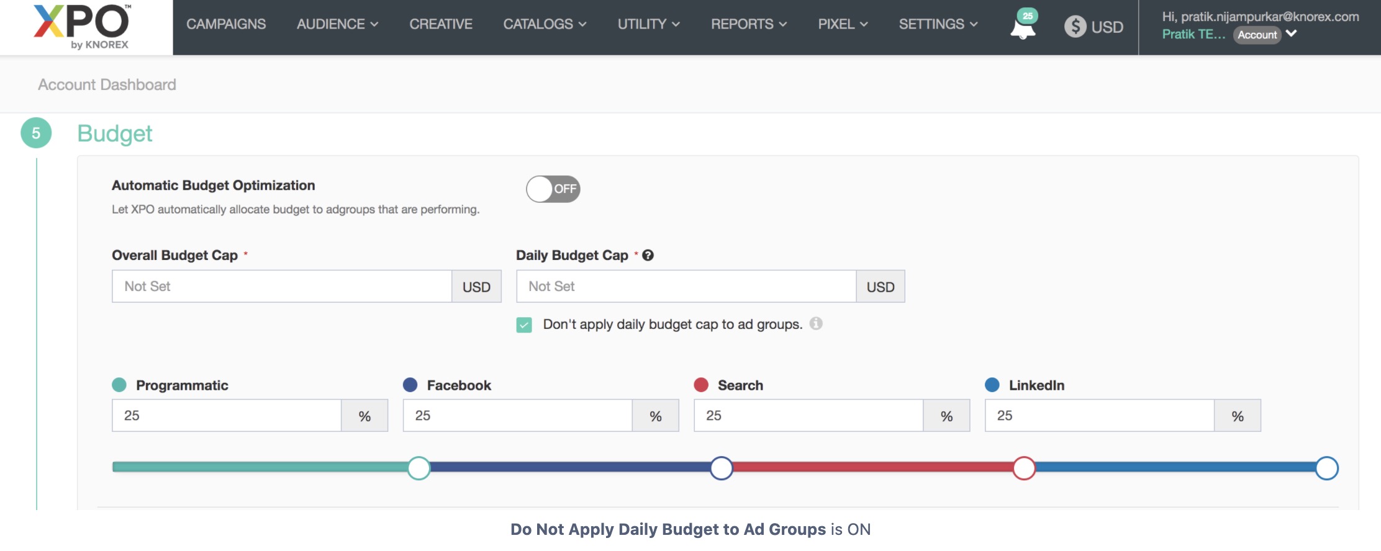1381x551 pixels.
Task: Click the USD dollar currency icon
Action: click(x=1075, y=26)
